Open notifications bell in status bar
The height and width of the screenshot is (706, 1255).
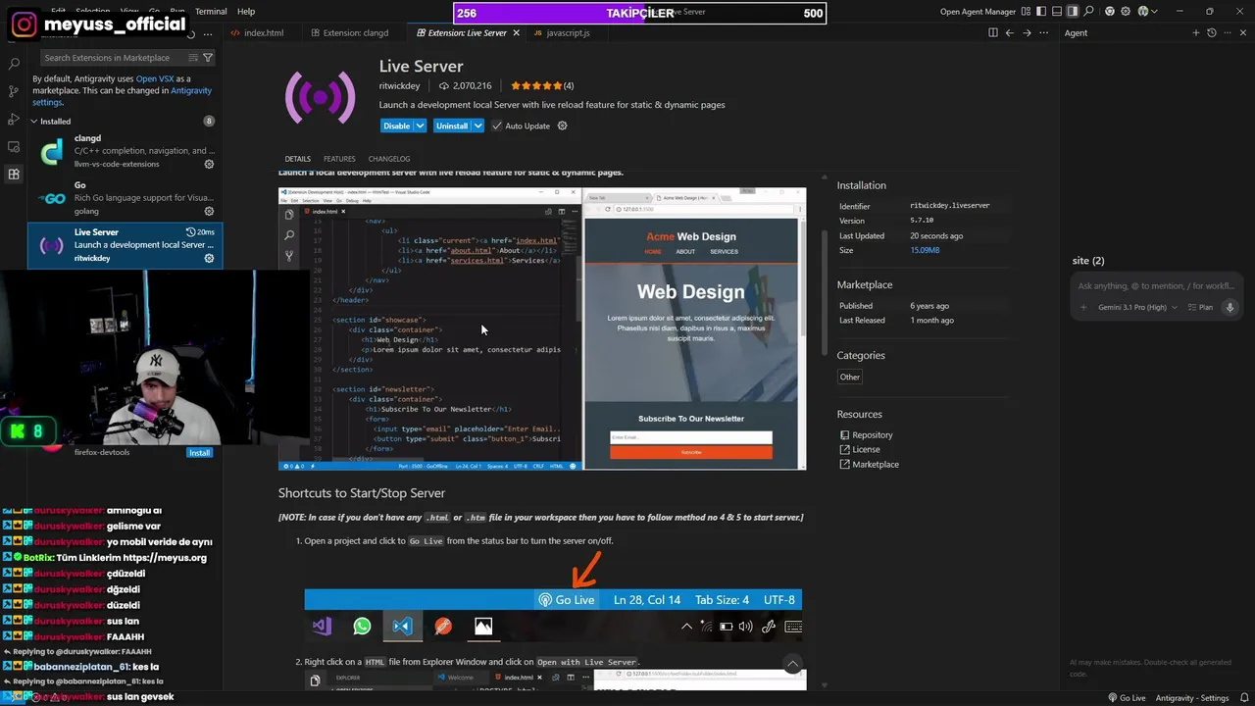click(x=1244, y=698)
